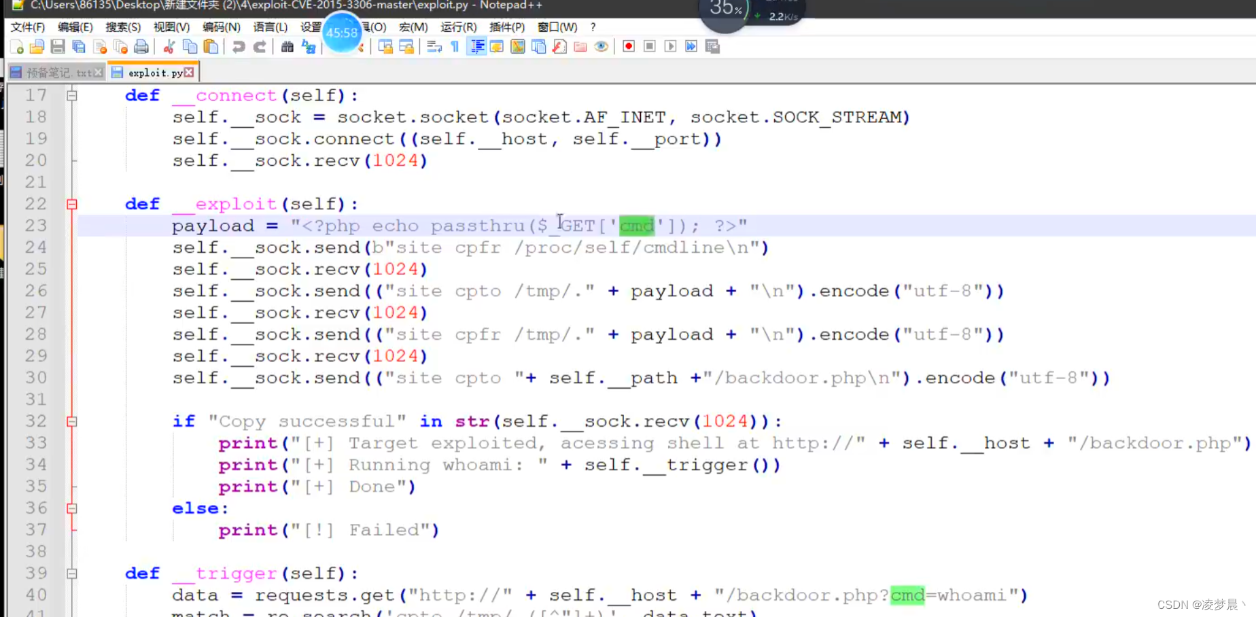Close the exploit.py tab
The image size is (1256, 617).
point(188,71)
